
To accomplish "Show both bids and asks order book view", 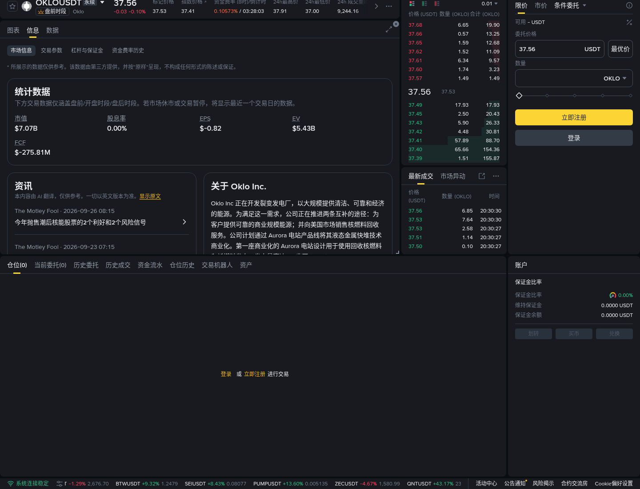I will point(412,4).
